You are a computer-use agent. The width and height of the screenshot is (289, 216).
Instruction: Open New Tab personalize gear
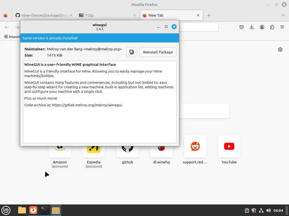point(280,49)
